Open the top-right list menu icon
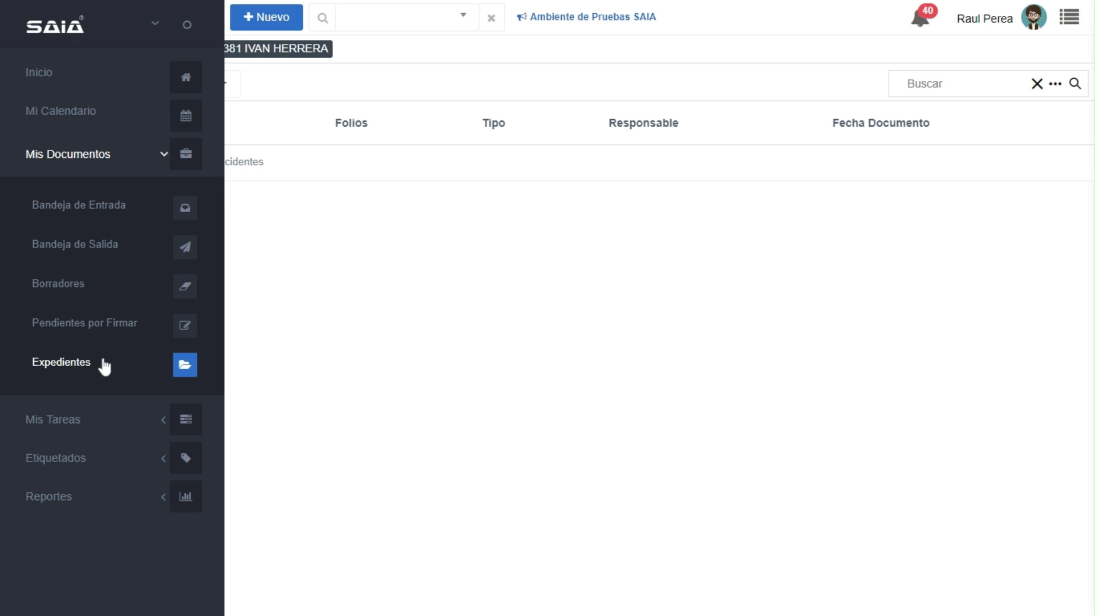Viewport: 1095px width, 616px height. click(1069, 17)
